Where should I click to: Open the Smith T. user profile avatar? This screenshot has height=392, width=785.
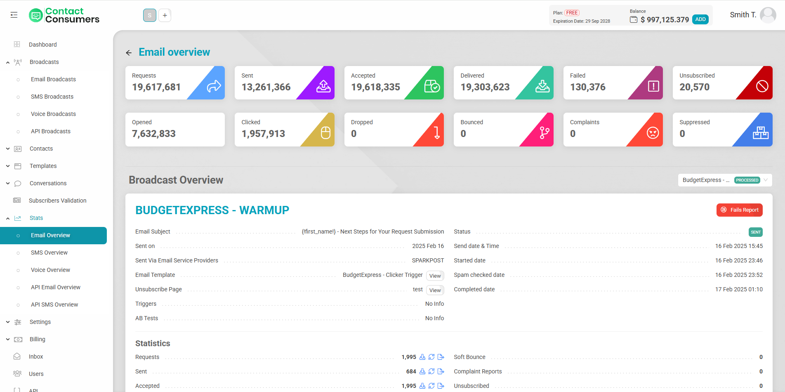point(768,15)
